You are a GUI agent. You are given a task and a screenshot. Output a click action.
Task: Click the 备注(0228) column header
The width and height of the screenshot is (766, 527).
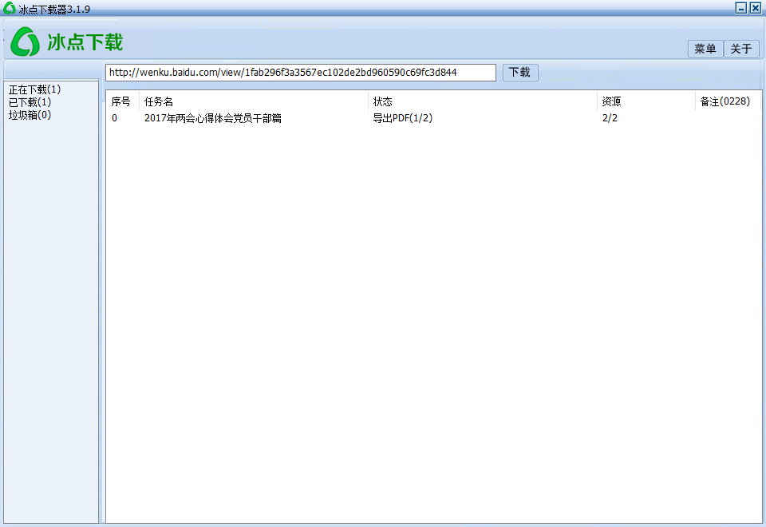point(725,101)
